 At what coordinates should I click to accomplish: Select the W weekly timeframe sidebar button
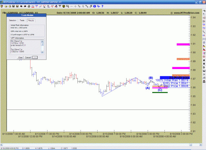pos(204,71)
